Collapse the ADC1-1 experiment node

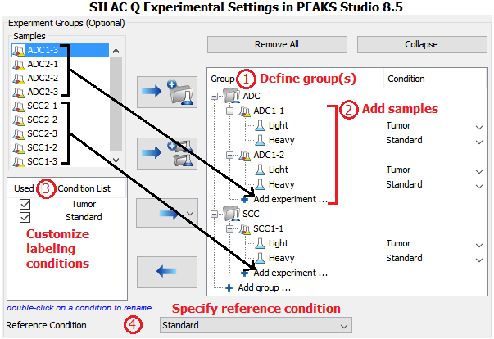pos(230,111)
